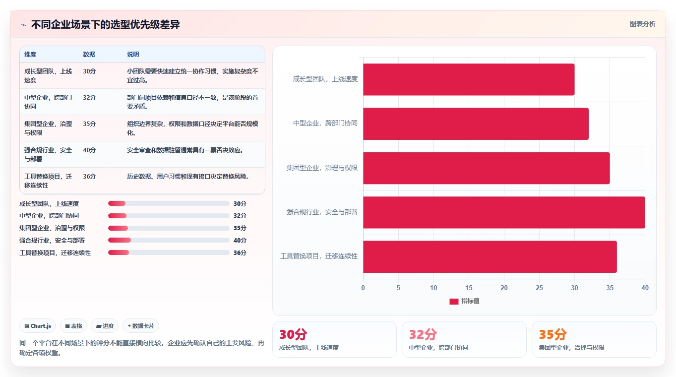Select table cell 中型企业，跨部门协同

pyautogui.click(x=49, y=102)
